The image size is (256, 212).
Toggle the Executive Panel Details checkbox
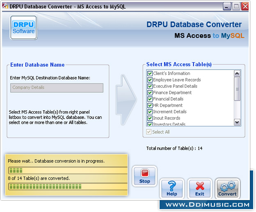click(x=150, y=86)
